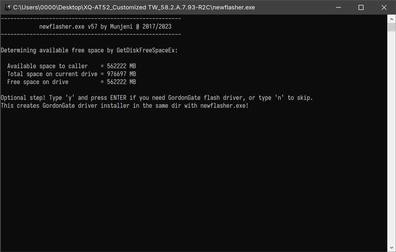
Task: Click the title bar path text
Action: [x=134, y=7]
